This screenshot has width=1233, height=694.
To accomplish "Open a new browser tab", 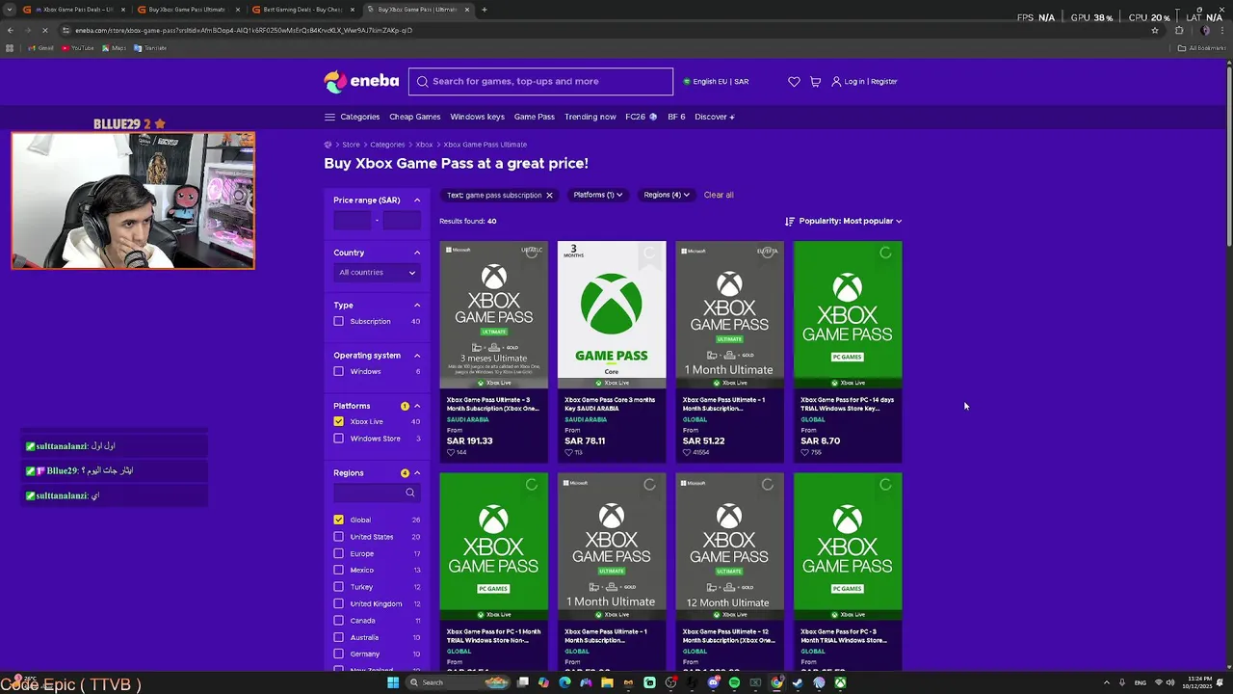I will [x=484, y=10].
